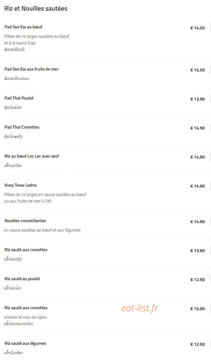Click the € 15.50 price
211x361 pixels.
pyautogui.click(x=197, y=70)
